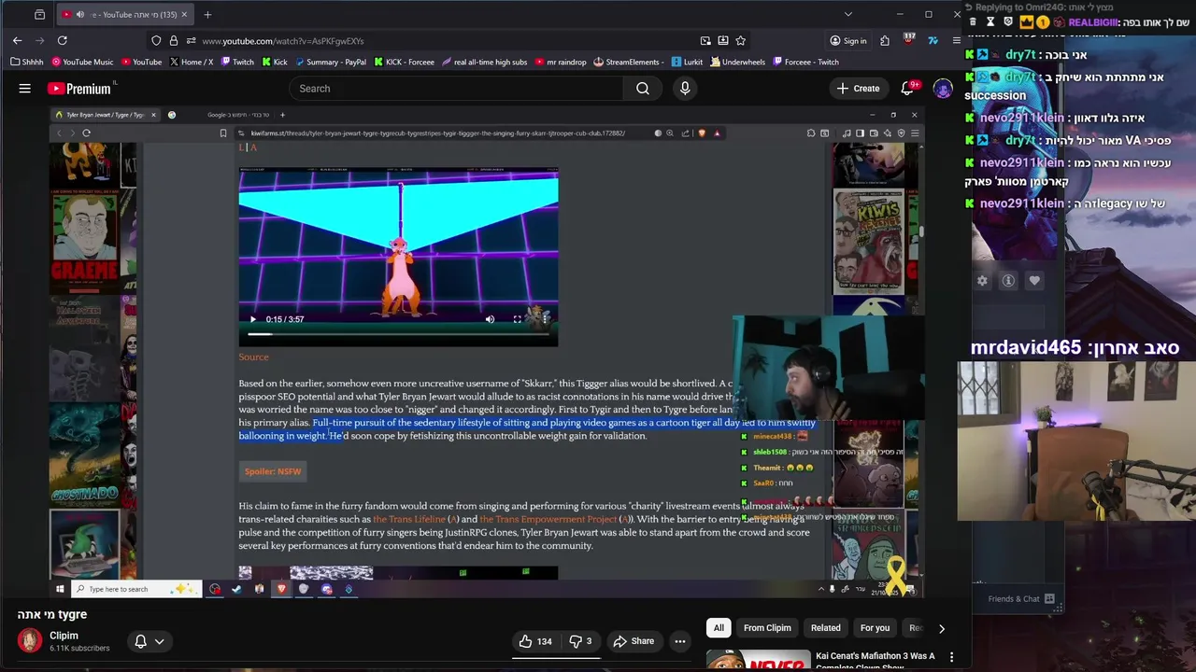Enter fullscreen on the embedded video

[x=517, y=319]
